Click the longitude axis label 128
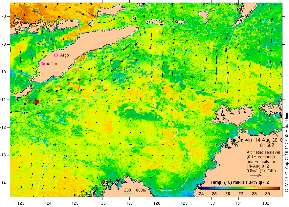289x207 pixels. [157, 203]
